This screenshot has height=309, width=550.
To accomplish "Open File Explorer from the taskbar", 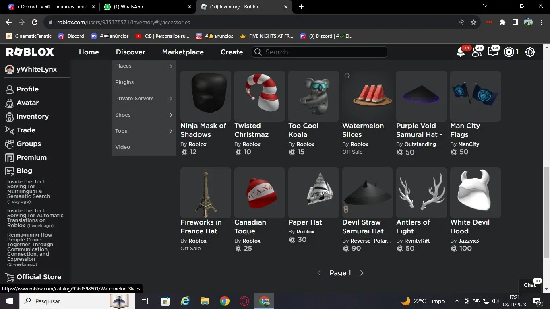I will 205,301.
